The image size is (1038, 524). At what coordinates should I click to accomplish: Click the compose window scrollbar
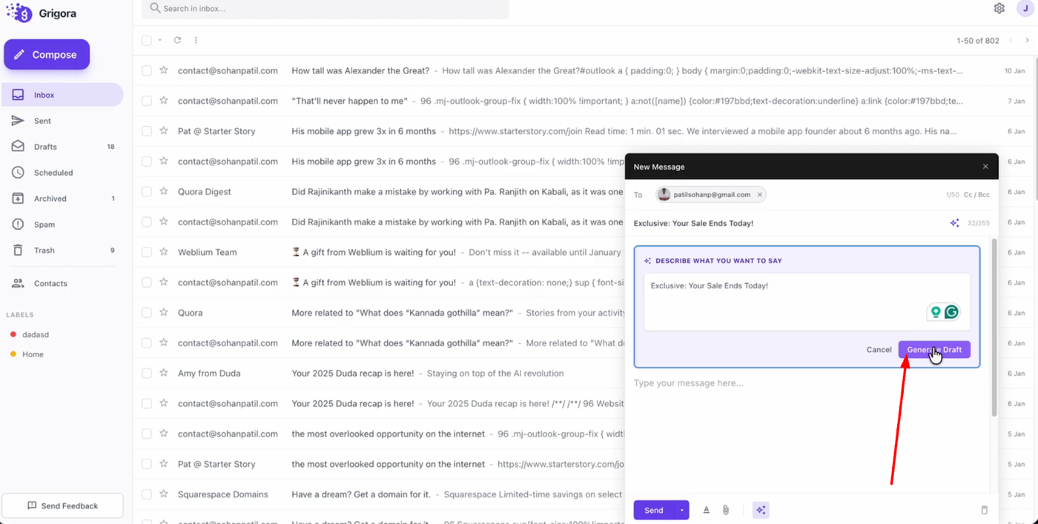pos(994,326)
